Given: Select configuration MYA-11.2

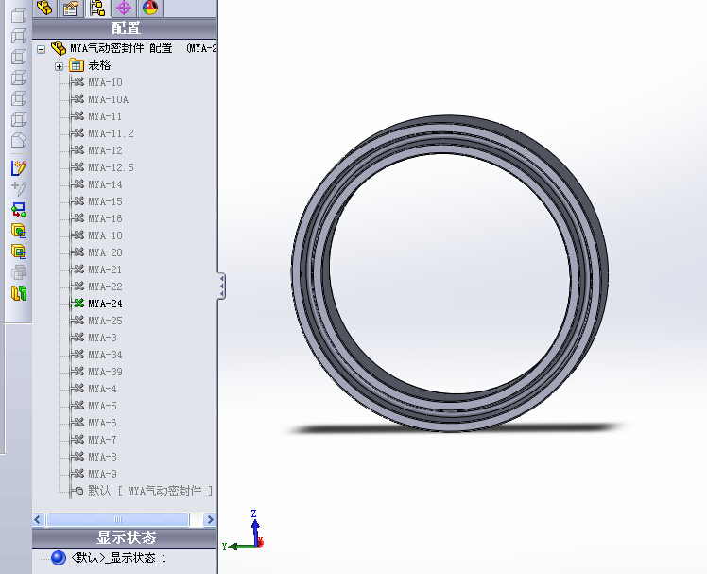Looking at the screenshot, I should click(111, 133).
